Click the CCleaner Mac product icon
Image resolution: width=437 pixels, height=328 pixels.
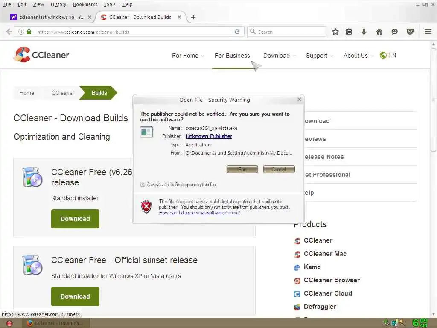(x=297, y=254)
